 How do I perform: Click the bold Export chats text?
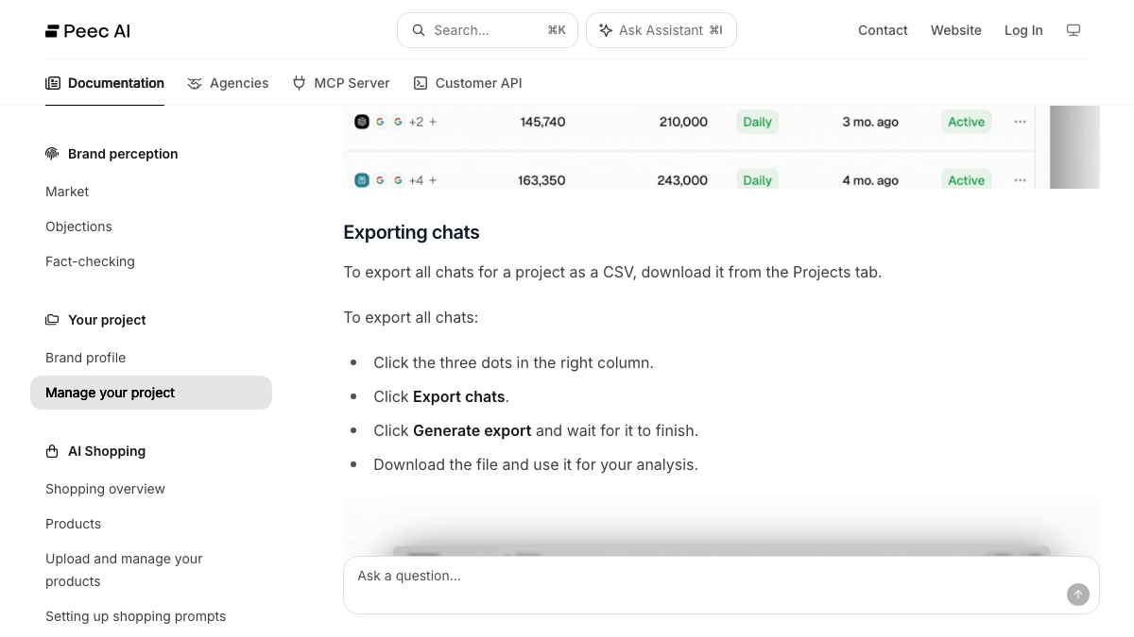(x=458, y=396)
